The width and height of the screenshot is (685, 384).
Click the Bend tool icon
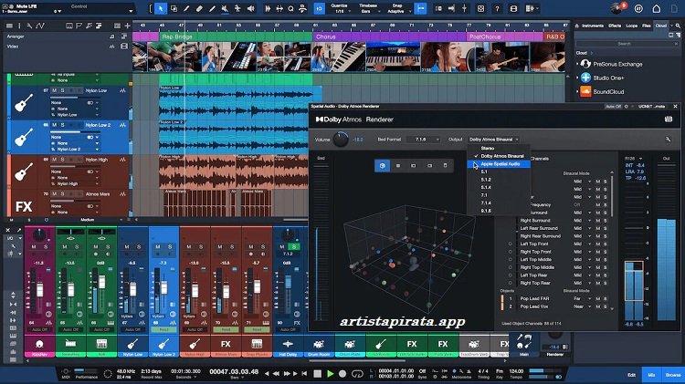point(237,8)
